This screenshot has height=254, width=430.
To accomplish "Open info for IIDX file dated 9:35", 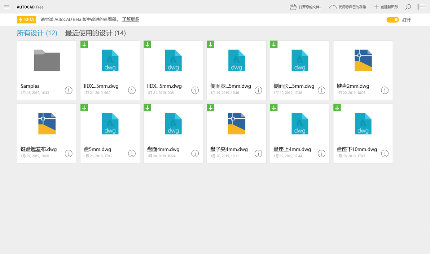I will (x=195, y=90).
